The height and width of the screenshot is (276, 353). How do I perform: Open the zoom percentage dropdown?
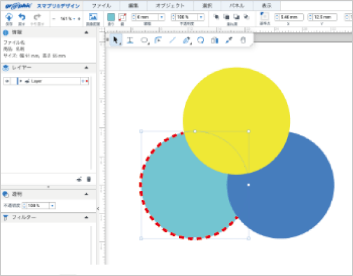coord(74,19)
